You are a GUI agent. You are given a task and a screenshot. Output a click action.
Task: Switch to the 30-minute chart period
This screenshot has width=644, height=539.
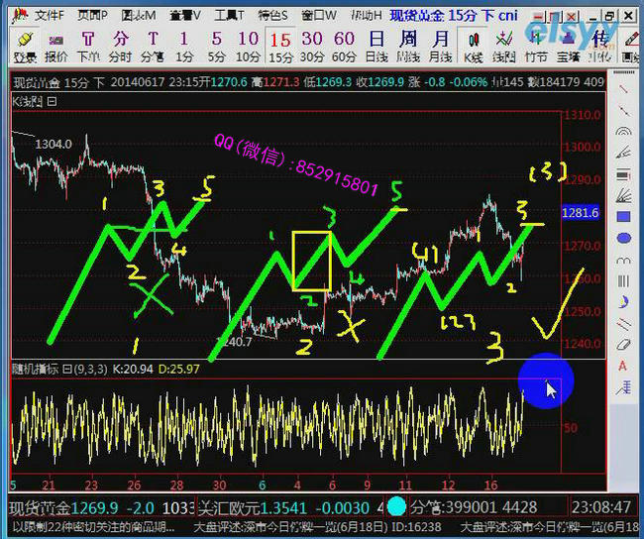312,45
